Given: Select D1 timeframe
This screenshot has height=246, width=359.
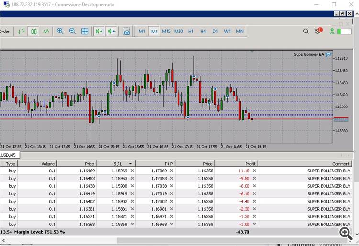Looking at the screenshot, I should point(215,32).
